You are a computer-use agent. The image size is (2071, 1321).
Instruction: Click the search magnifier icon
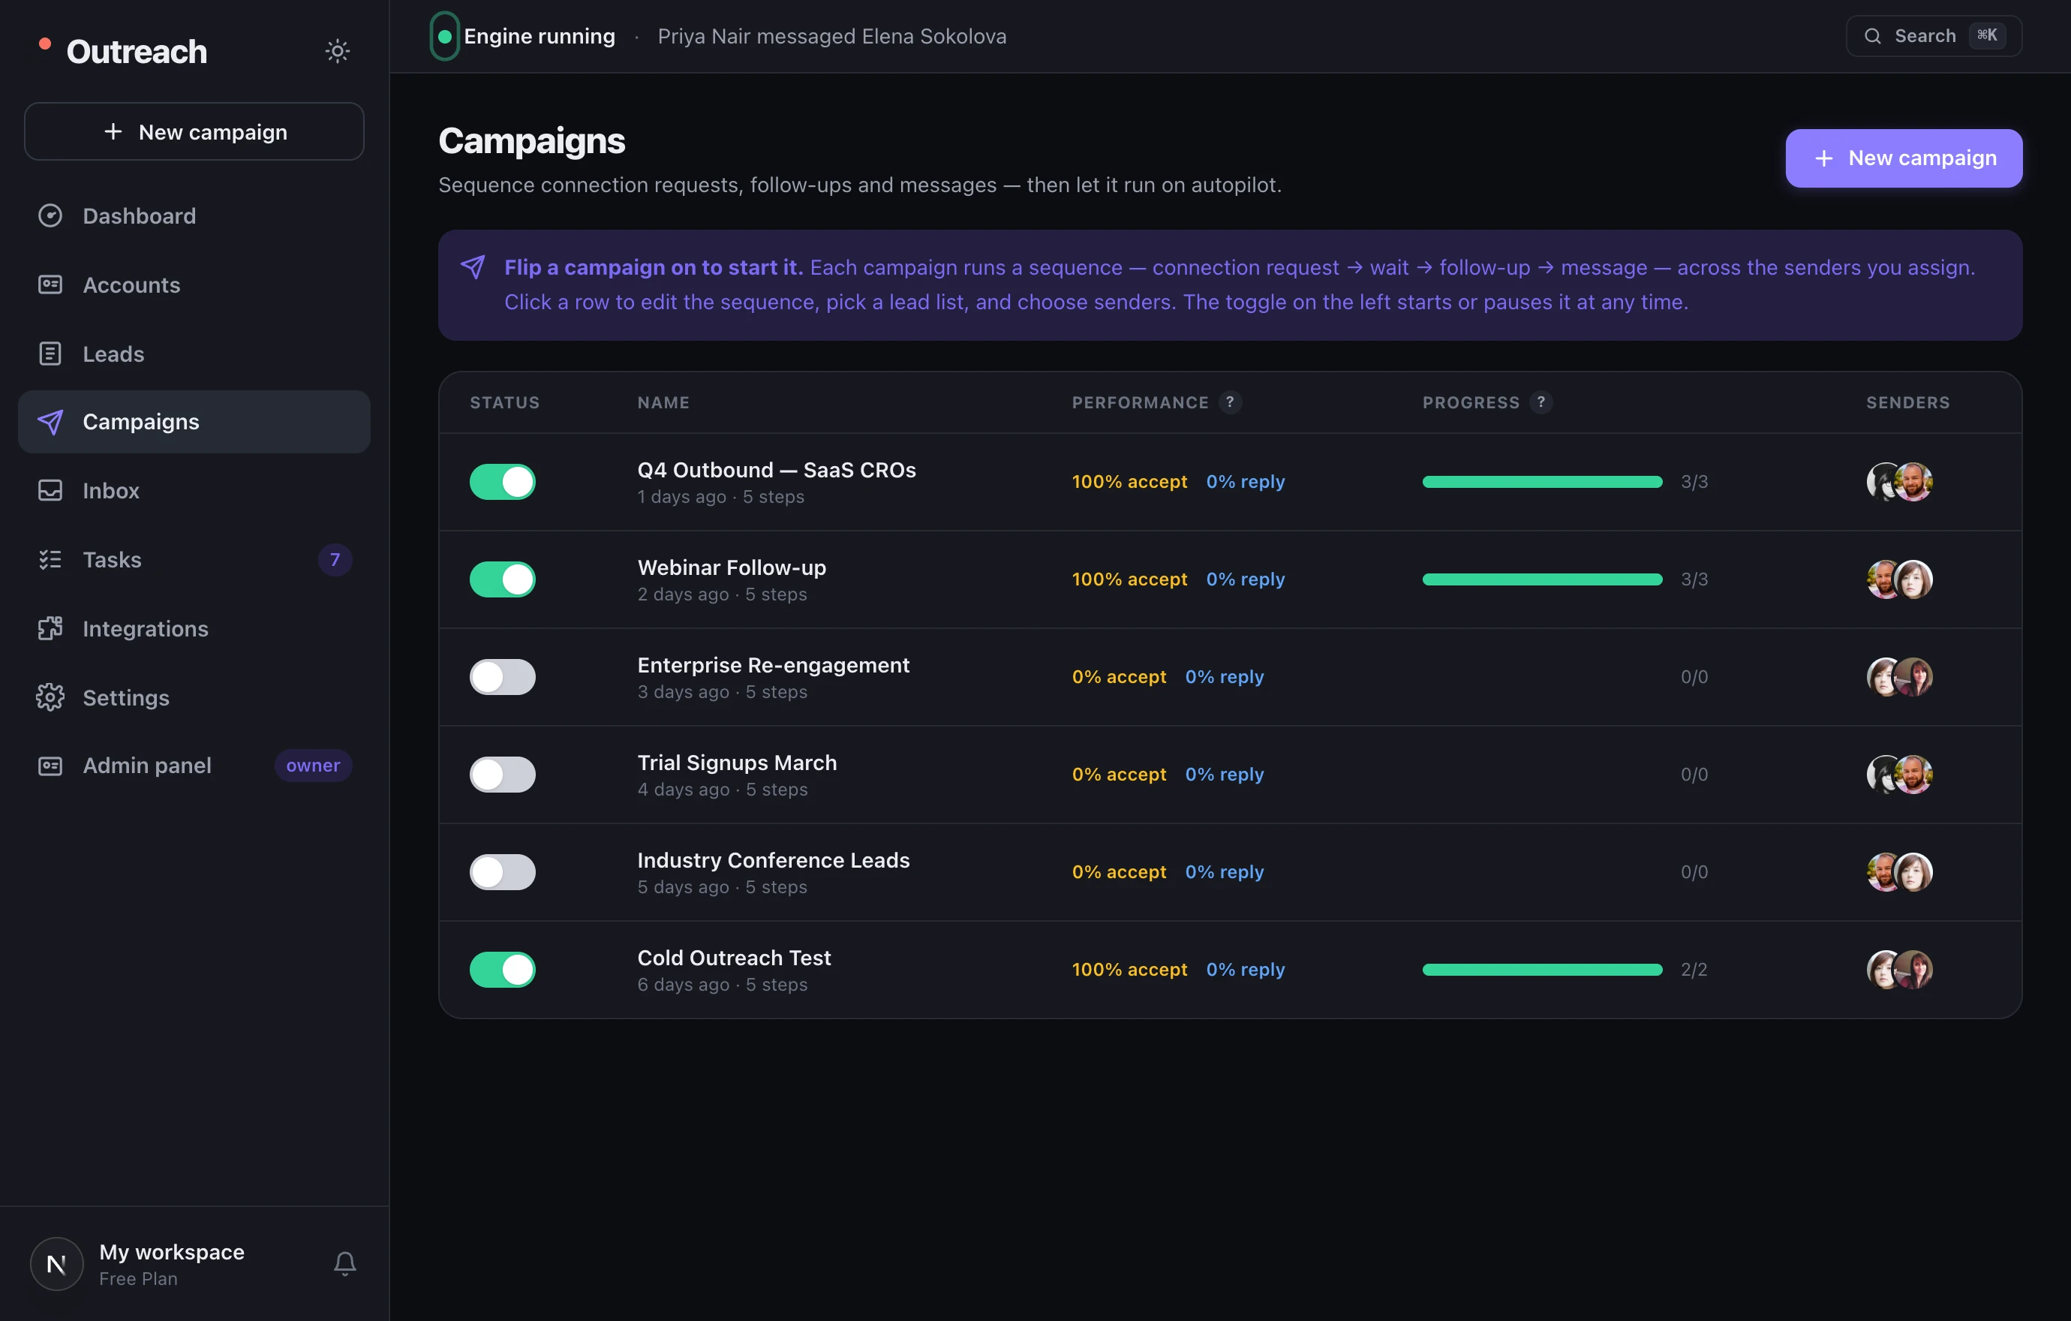1872,36
